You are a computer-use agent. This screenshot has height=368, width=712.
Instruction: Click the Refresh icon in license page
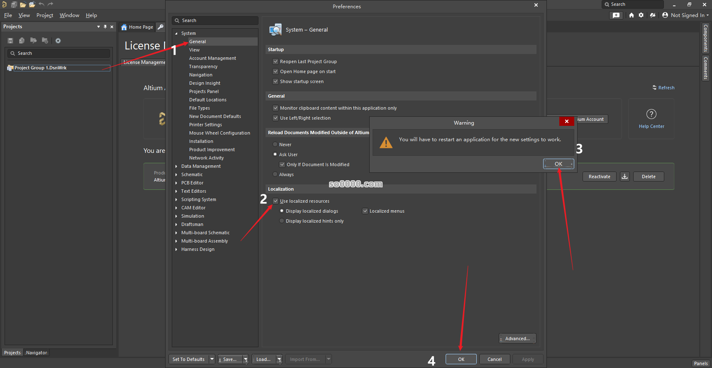pos(654,88)
